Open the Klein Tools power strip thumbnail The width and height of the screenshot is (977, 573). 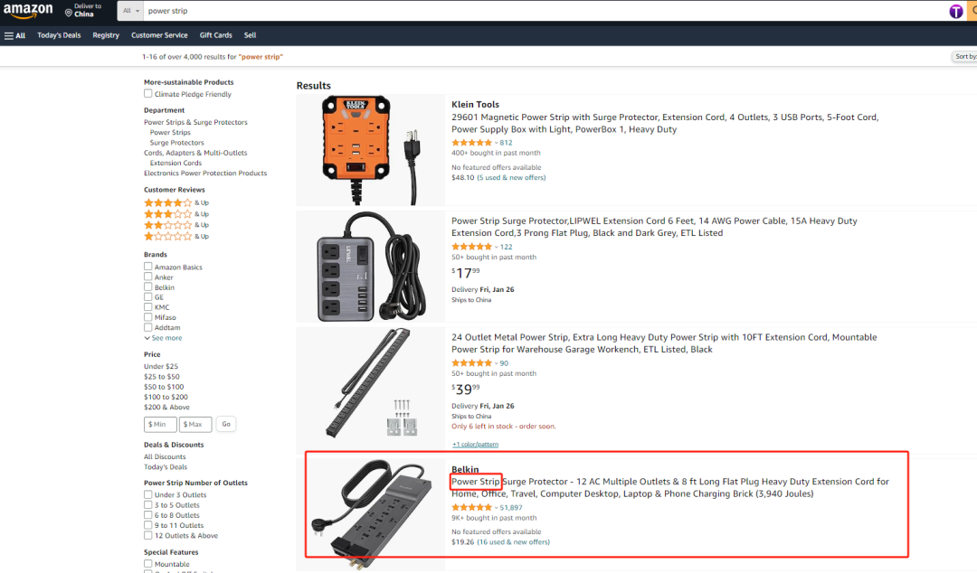pyautogui.click(x=371, y=149)
